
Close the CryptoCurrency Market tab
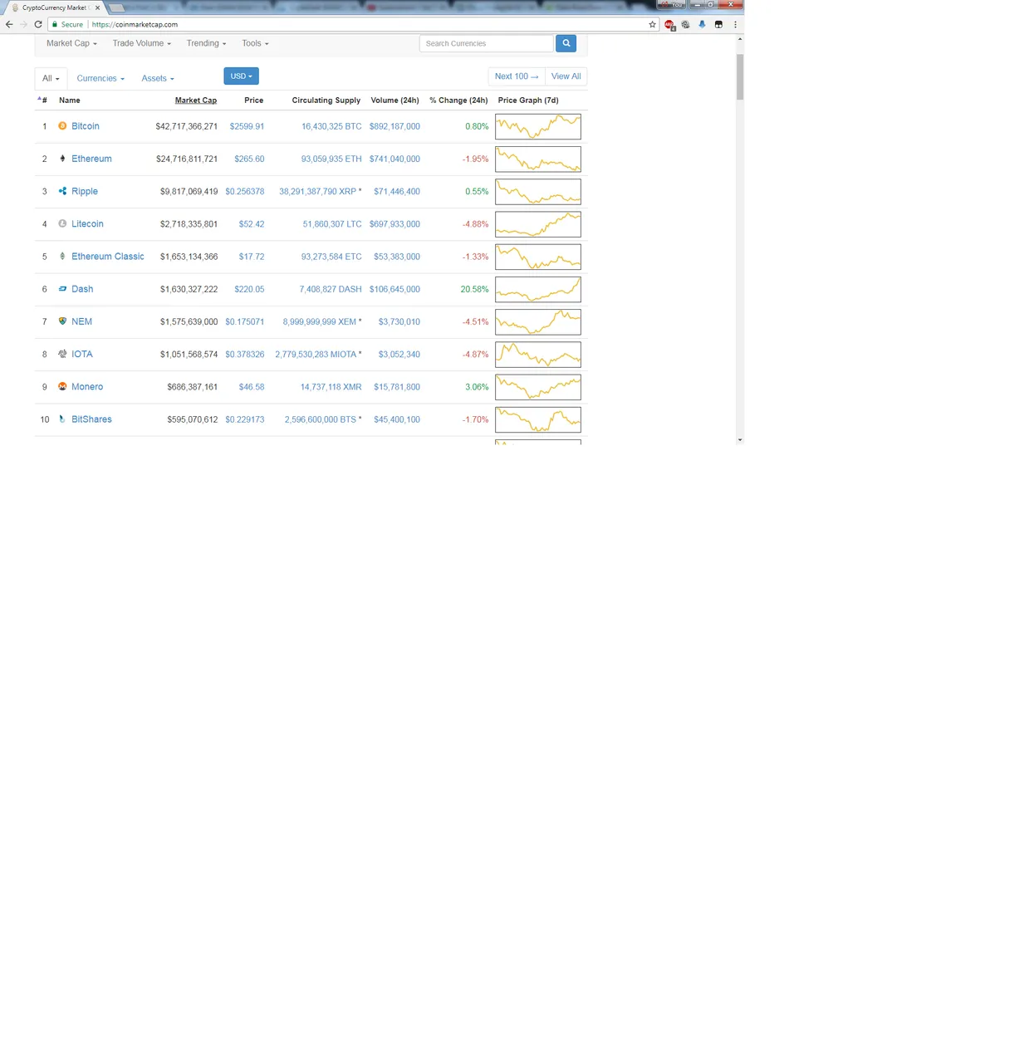coord(97,7)
